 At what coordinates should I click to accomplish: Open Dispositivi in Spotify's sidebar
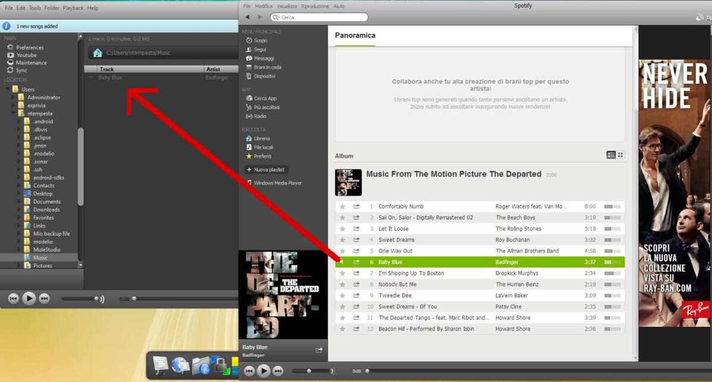(265, 75)
